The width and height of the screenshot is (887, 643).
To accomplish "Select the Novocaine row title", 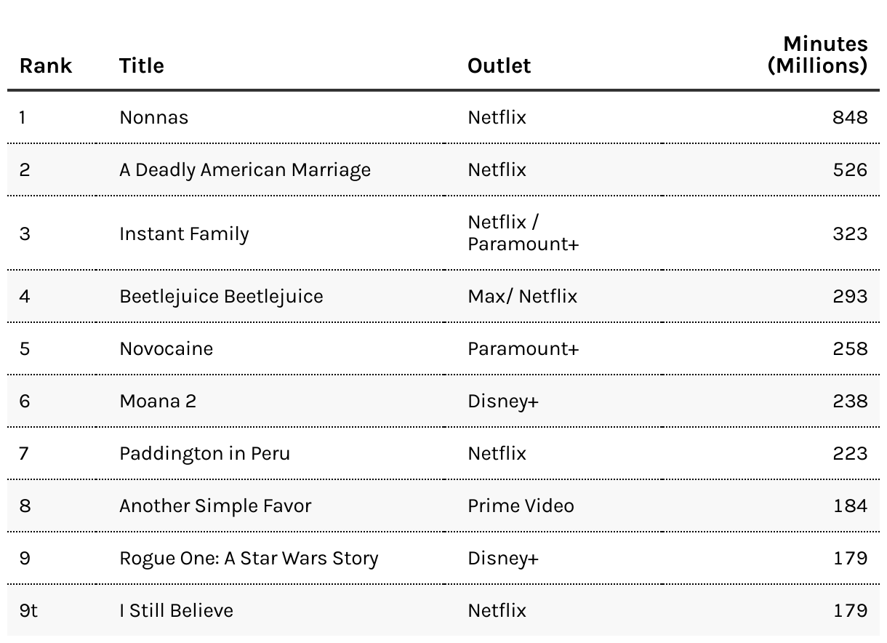I will point(166,348).
